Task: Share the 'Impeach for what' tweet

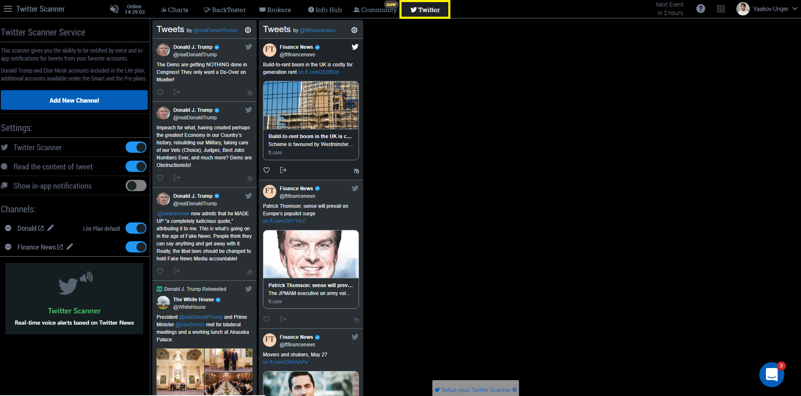Action: [177, 177]
